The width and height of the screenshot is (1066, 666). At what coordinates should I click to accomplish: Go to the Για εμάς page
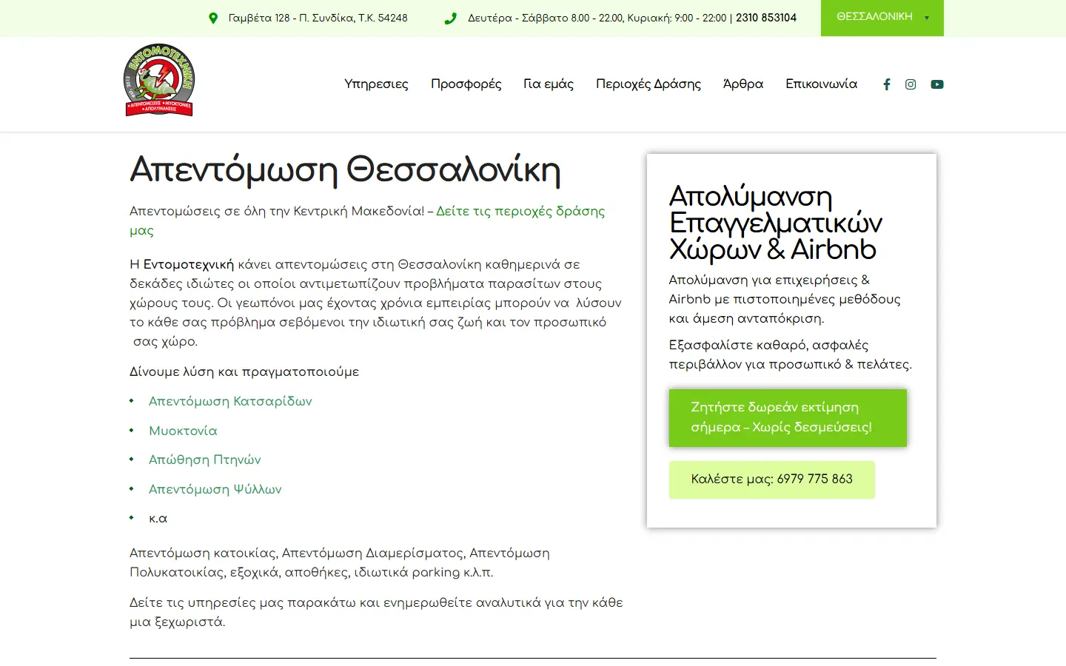tap(549, 84)
